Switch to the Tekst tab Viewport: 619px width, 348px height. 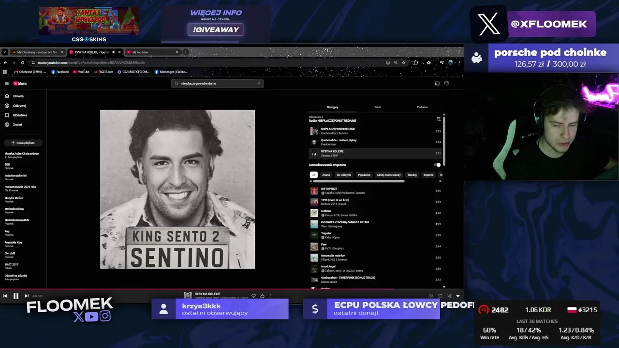point(378,107)
